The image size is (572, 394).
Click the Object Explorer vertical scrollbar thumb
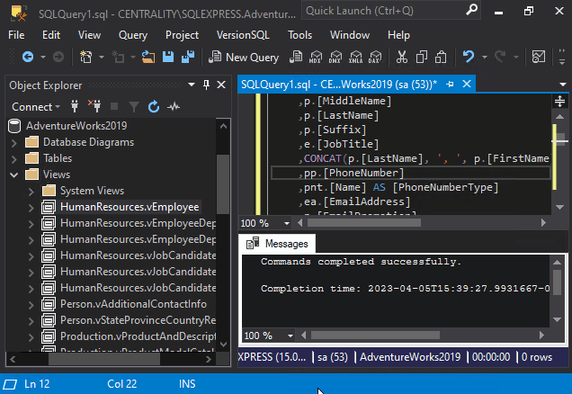[x=223, y=184]
